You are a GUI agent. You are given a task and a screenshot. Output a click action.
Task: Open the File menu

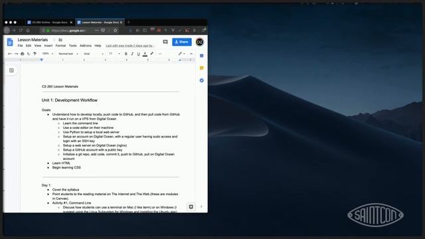[x=21, y=46]
